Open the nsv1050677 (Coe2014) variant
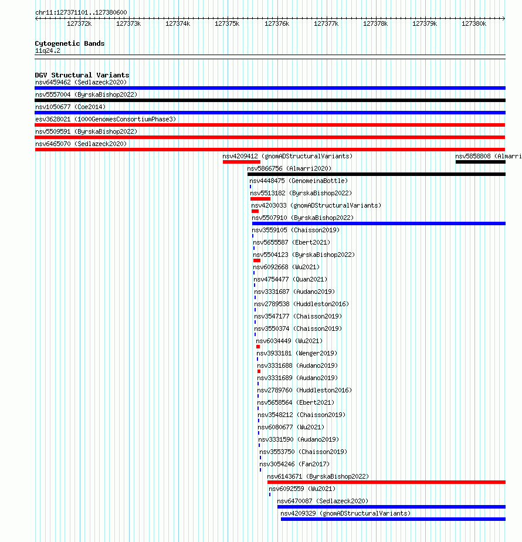 pyautogui.click(x=70, y=107)
